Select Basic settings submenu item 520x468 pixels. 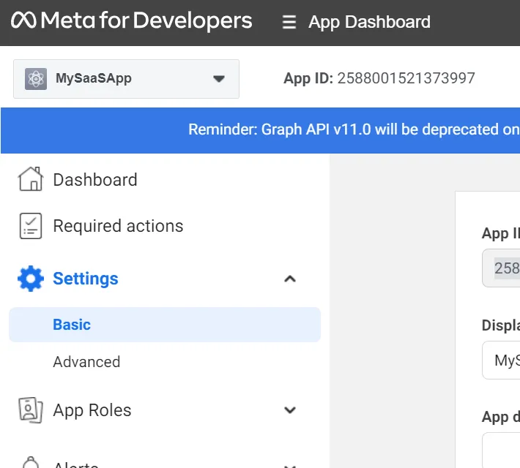point(165,325)
